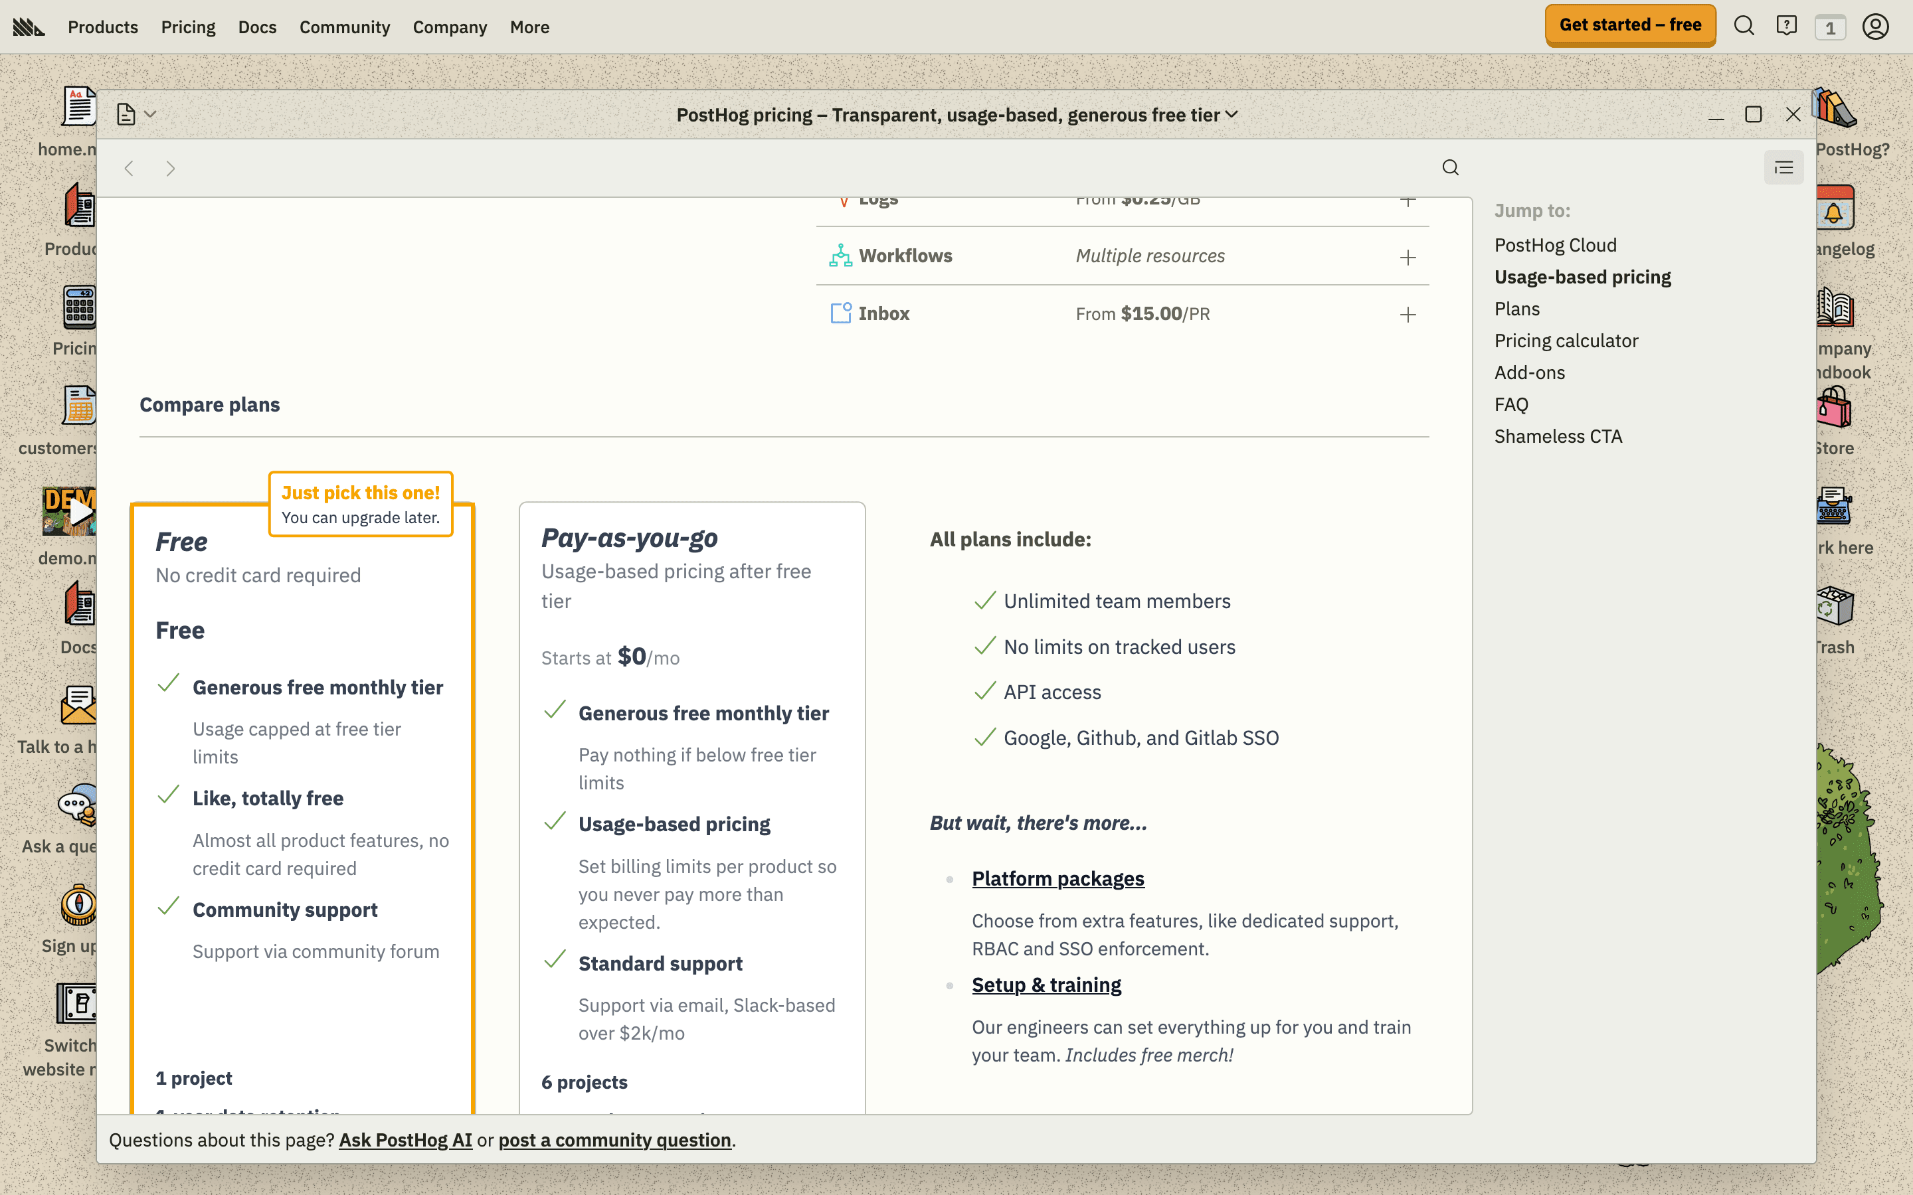Viewport: 1913px width, 1195px height.
Task: Open the Platform packages link
Action: pos(1057,878)
